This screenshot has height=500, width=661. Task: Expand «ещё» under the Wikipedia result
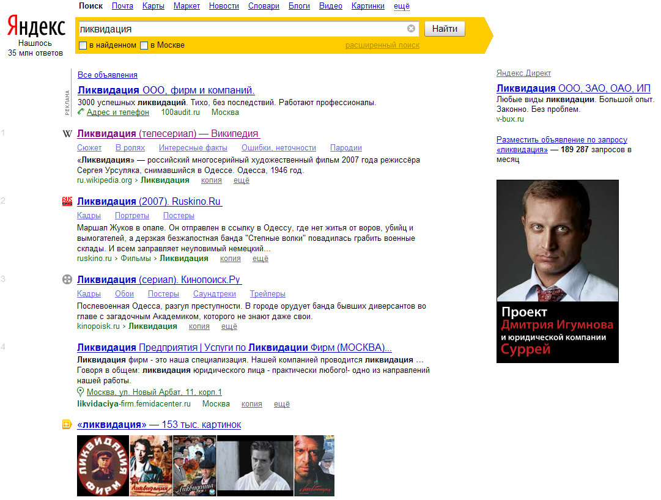(242, 180)
